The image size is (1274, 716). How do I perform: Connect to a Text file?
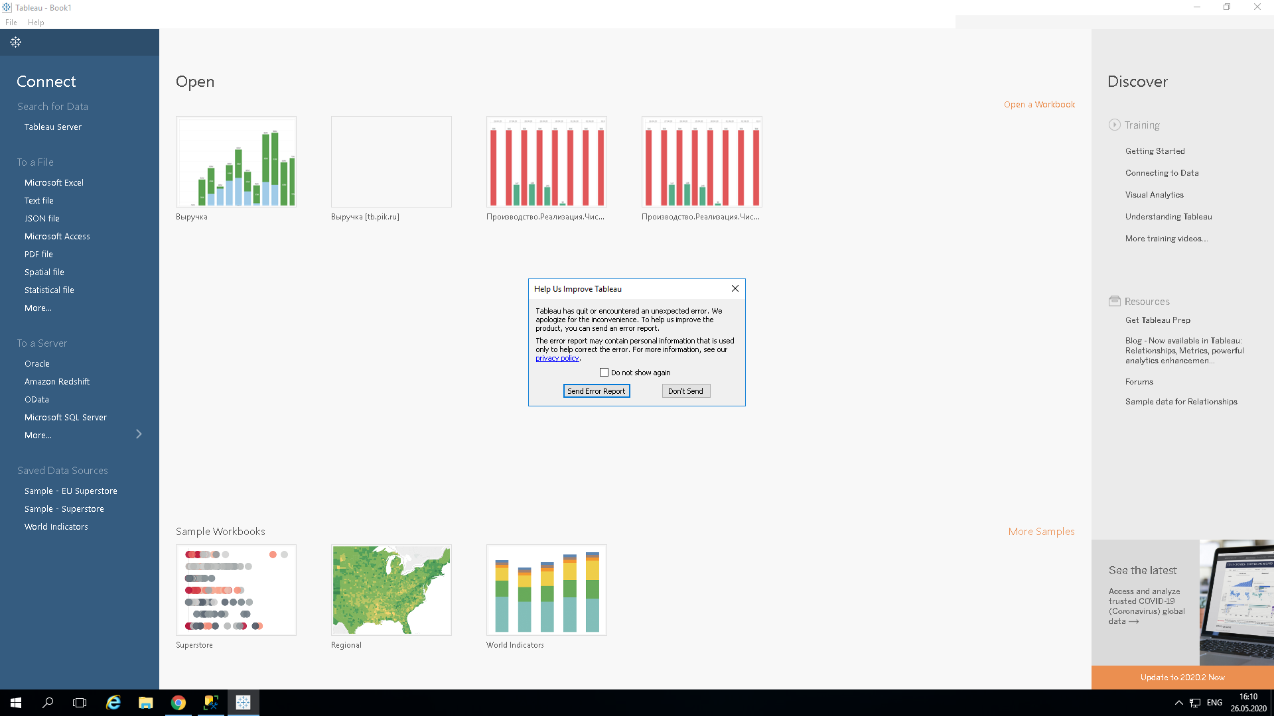point(39,201)
